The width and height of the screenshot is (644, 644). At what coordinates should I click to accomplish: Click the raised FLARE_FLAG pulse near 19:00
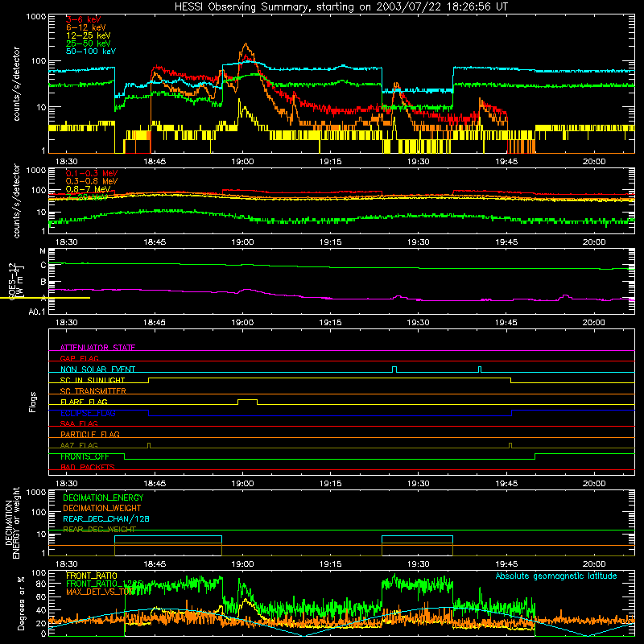[248, 402]
